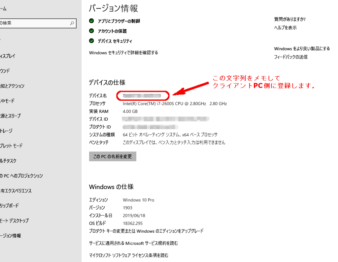
Task: Click the green check beside デバイス セキュリティ
Action: click(91, 41)
